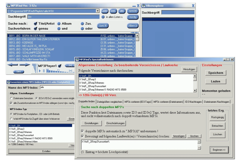Viewport: 236px width, 161px height.
Task: Click the Datei pill button
Action: tap(19, 72)
